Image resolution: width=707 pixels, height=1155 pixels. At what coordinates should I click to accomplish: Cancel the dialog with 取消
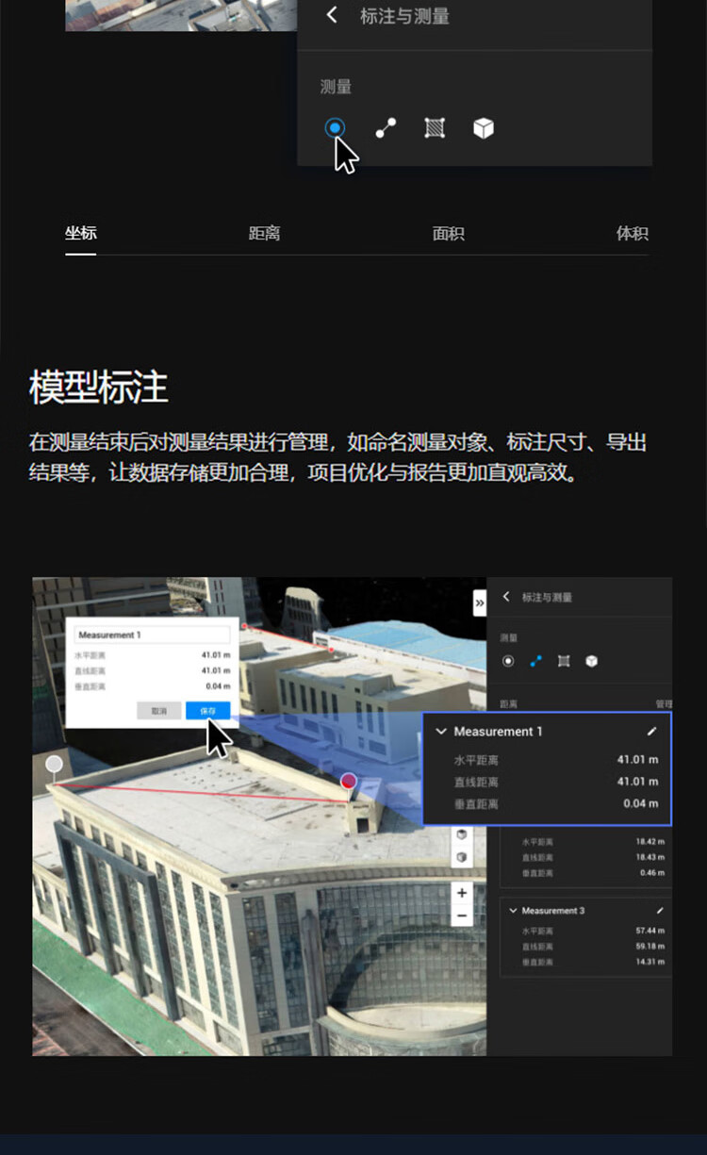pyautogui.click(x=159, y=710)
